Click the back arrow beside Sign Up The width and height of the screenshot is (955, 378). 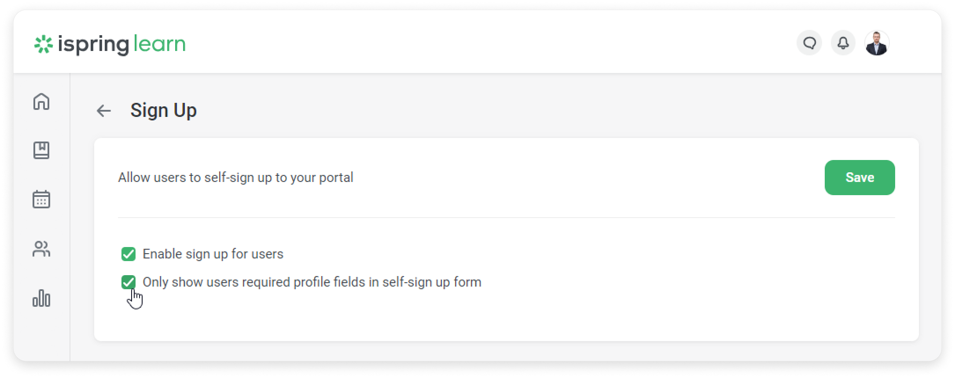[x=104, y=111]
